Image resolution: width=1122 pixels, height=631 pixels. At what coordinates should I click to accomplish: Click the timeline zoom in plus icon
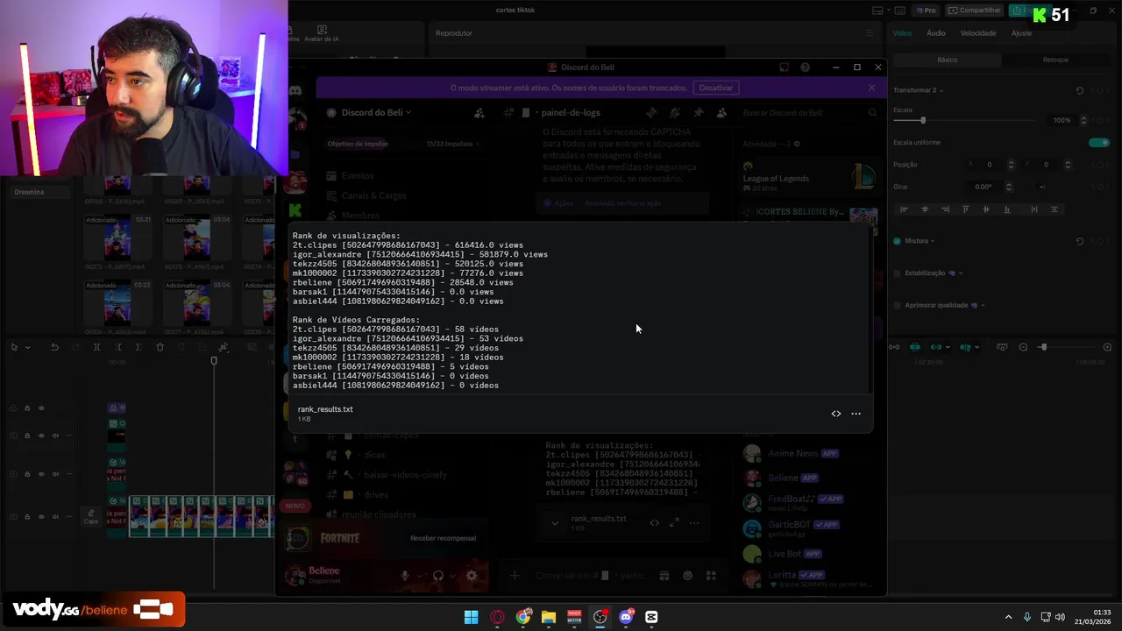[x=1107, y=348]
